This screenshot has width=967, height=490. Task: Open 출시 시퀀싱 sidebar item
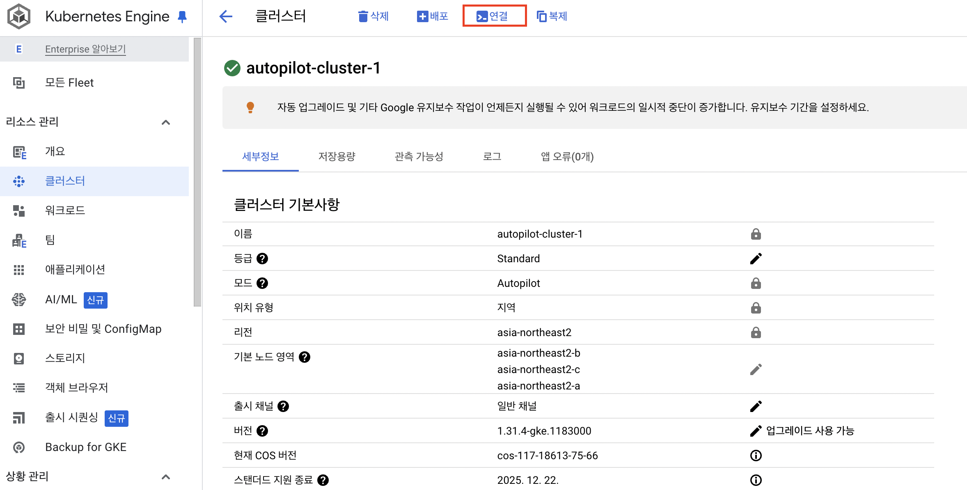(x=72, y=417)
